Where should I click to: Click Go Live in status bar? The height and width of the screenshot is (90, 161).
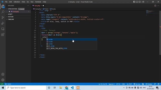[x=137, y=84]
